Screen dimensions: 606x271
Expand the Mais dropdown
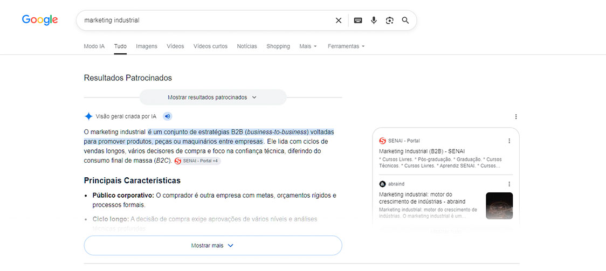[308, 46]
